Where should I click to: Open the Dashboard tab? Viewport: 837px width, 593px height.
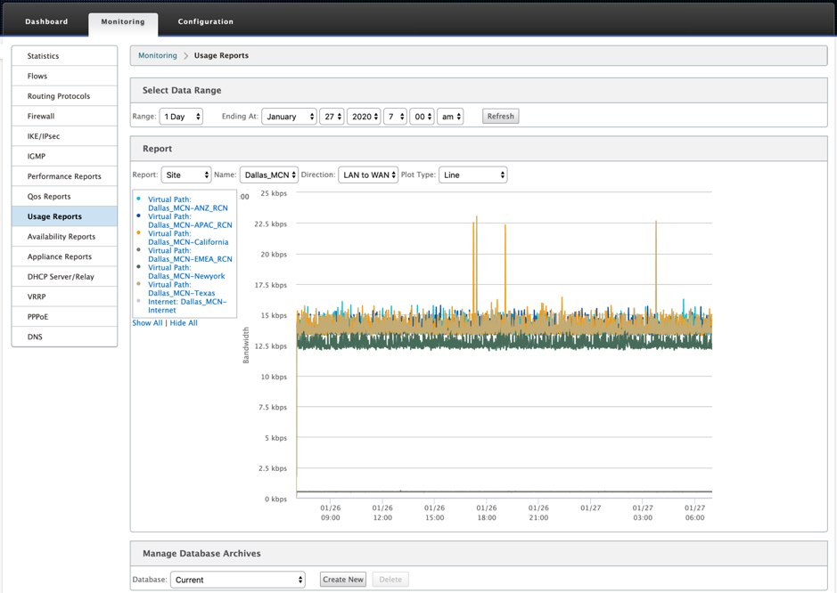click(46, 22)
